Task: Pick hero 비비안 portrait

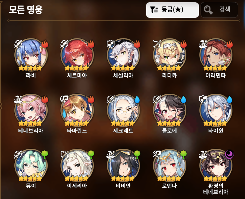Action: [x=123, y=165]
